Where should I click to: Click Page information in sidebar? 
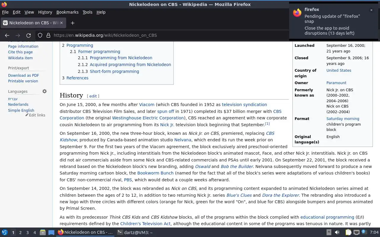(x=23, y=47)
